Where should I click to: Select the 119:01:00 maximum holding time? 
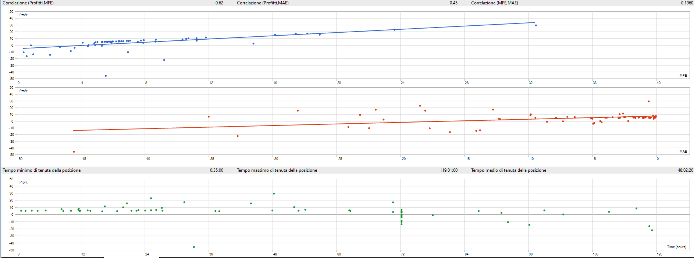point(449,170)
